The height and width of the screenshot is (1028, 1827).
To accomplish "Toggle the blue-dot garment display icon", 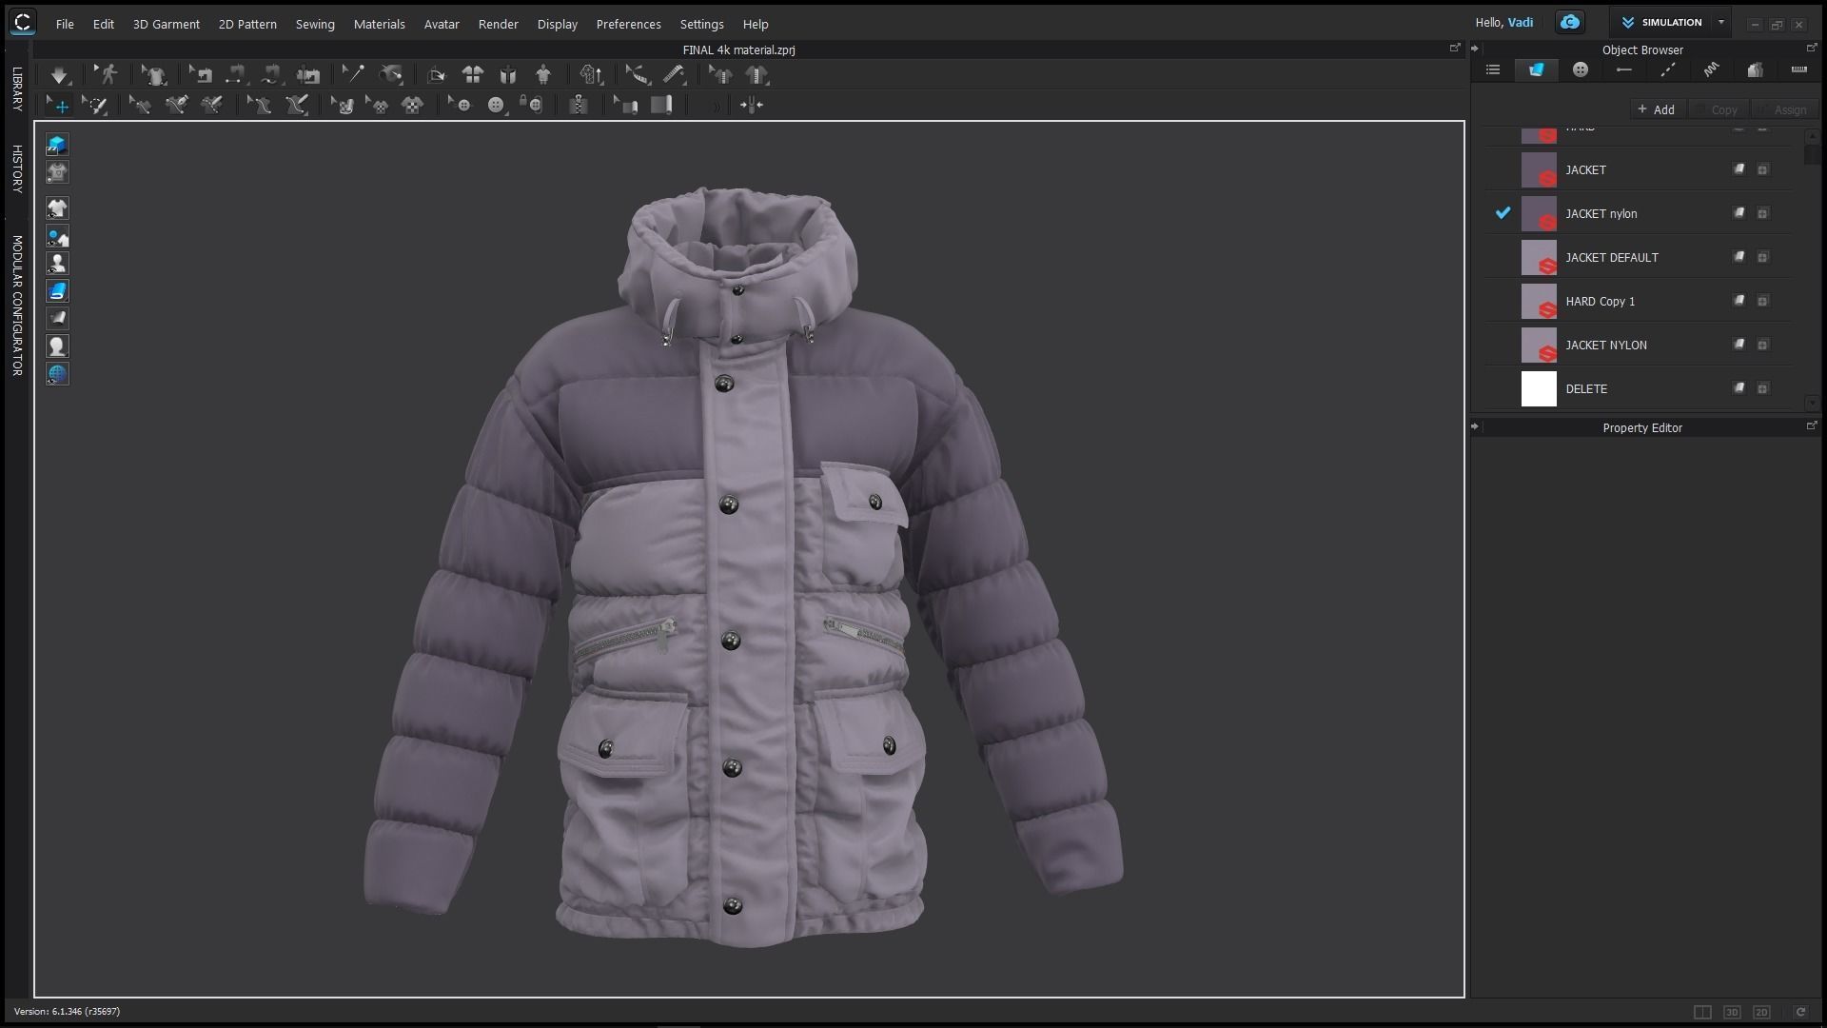I will pyautogui.click(x=57, y=236).
